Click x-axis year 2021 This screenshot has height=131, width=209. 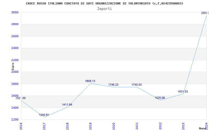(137, 126)
